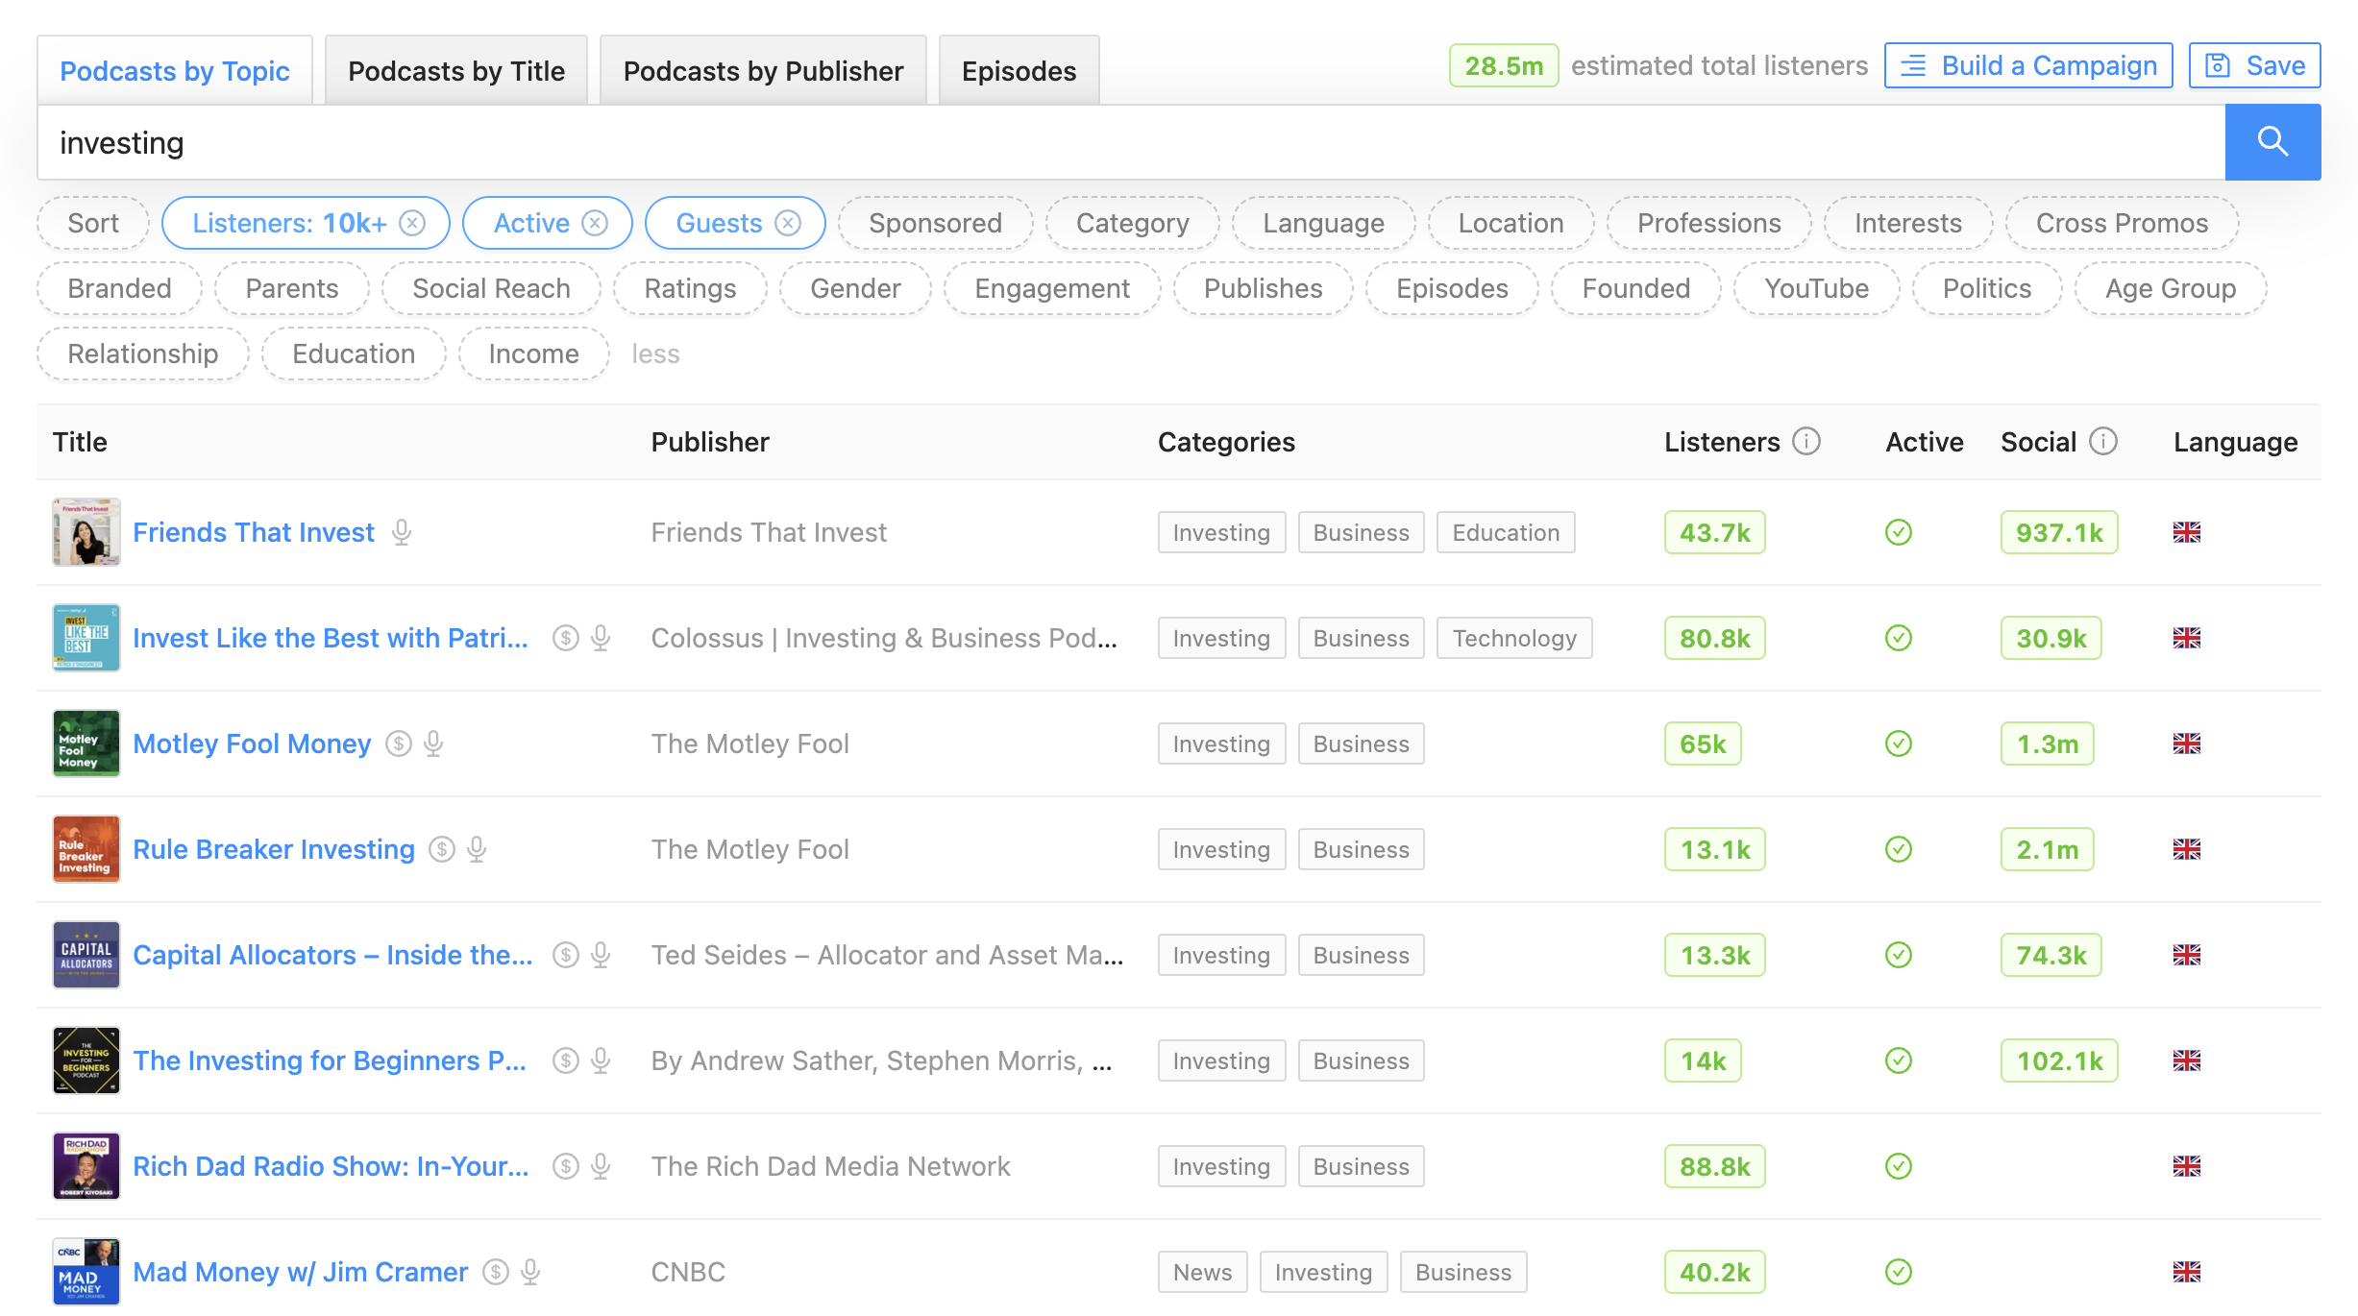
Task: Expand the Age Group filter
Action: pyautogui.click(x=2170, y=288)
